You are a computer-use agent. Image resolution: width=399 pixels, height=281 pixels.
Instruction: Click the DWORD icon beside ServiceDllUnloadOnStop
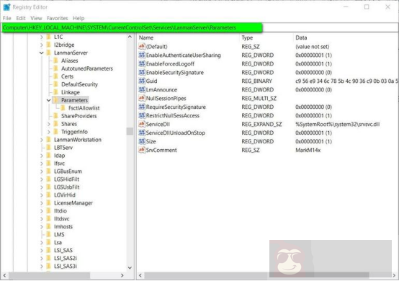142,133
